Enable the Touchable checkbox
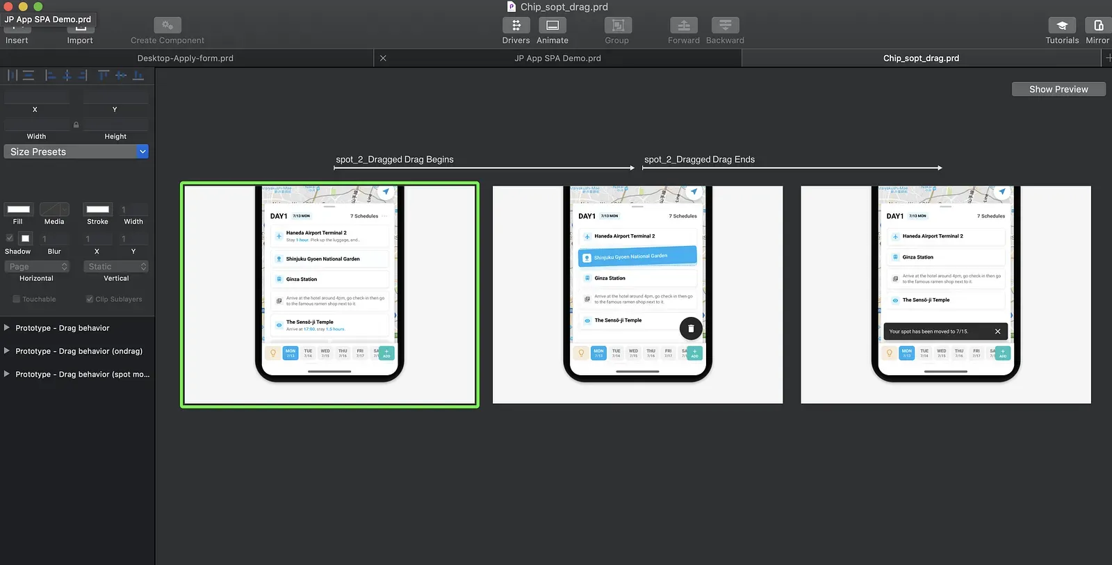This screenshot has width=1112, height=565. pos(16,299)
